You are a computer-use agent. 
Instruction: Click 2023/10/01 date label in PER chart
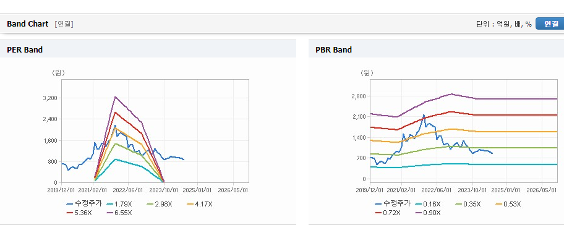[x=164, y=190]
